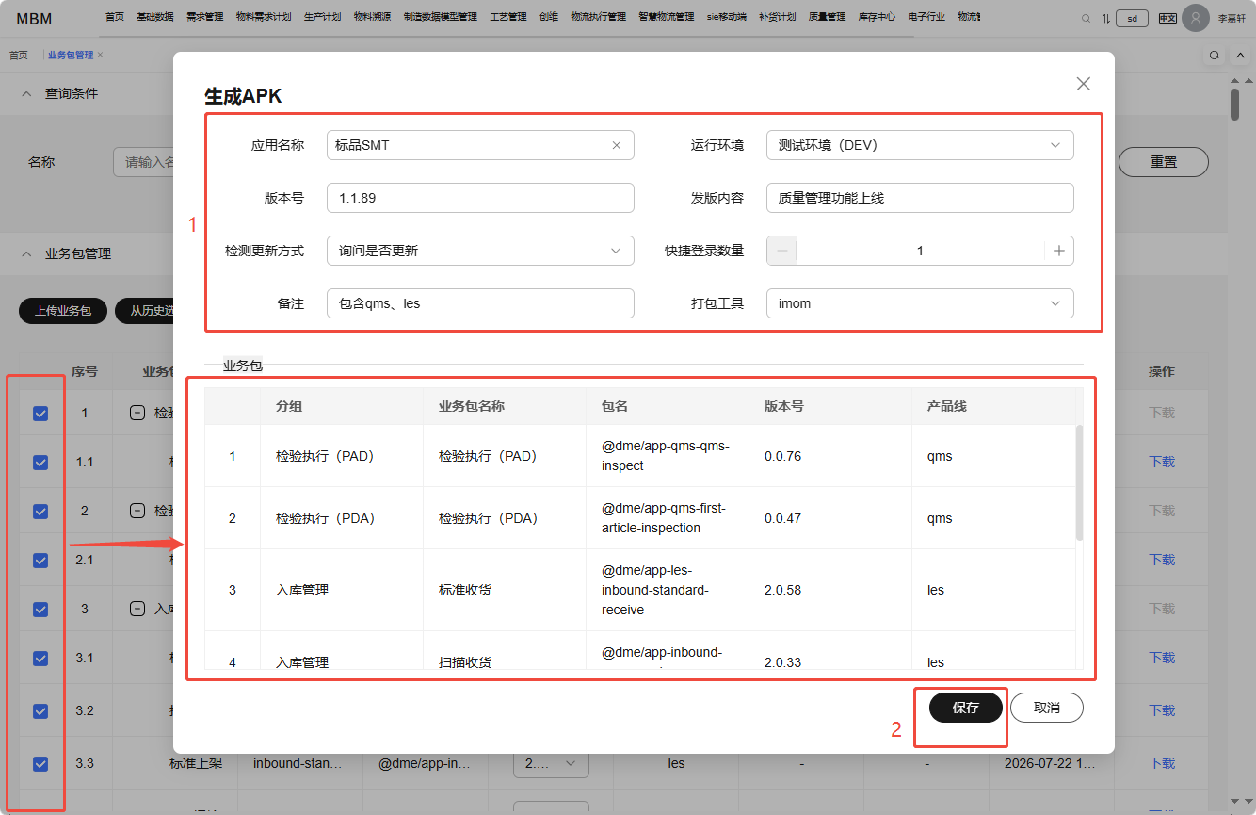1256x815 pixels.
Task: Collapse the 查询条件 section chevron
Action: [x=26, y=93]
